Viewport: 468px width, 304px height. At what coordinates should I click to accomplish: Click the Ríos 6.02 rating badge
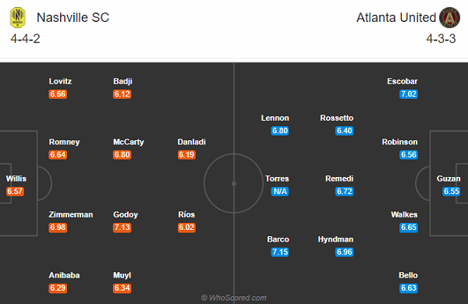[186, 228]
